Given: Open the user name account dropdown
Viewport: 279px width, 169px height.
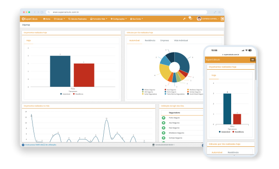Looking at the screenshot, I should coord(211,19).
